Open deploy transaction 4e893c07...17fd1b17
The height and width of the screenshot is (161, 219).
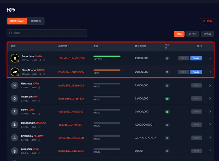coord(71,125)
